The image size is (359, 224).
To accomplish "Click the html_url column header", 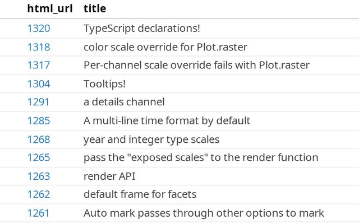I will [x=49, y=9].
